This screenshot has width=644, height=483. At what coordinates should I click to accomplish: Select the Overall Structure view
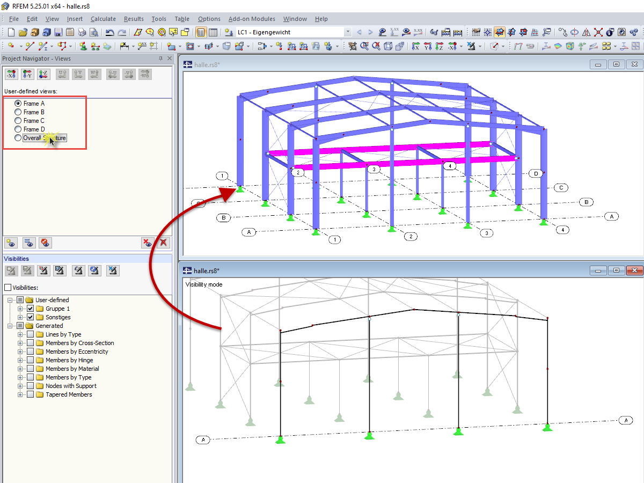pos(18,138)
